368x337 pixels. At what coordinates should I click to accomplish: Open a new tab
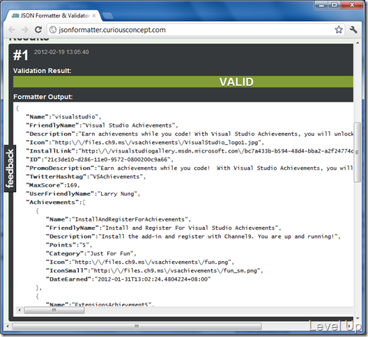click(108, 16)
